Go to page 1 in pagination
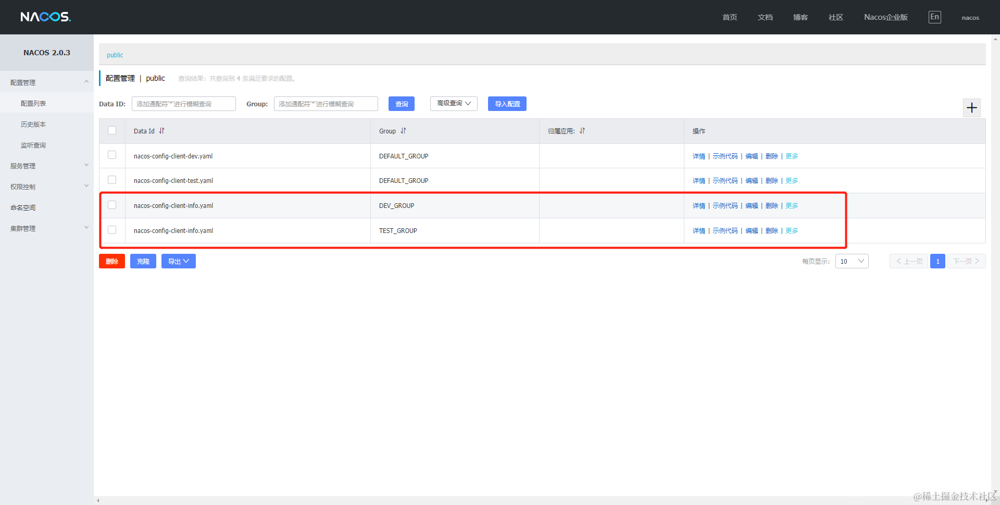The height and width of the screenshot is (505, 1000). [x=938, y=261]
